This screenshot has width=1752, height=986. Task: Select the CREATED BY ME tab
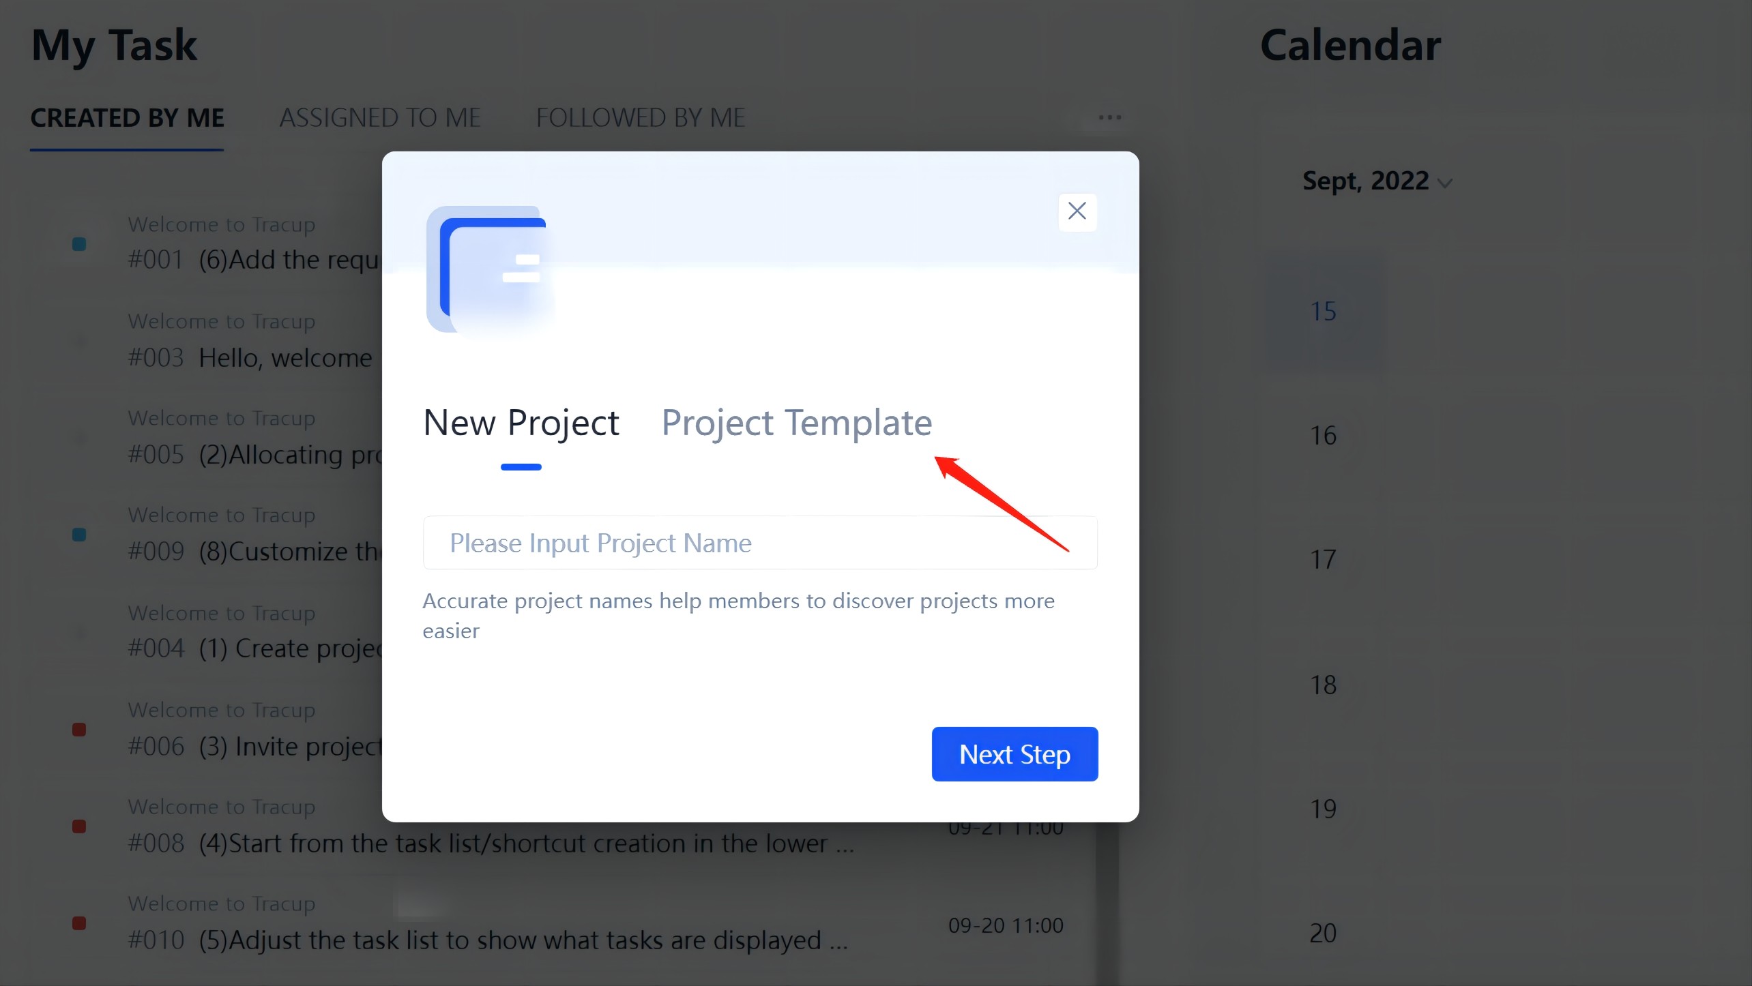tap(128, 118)
